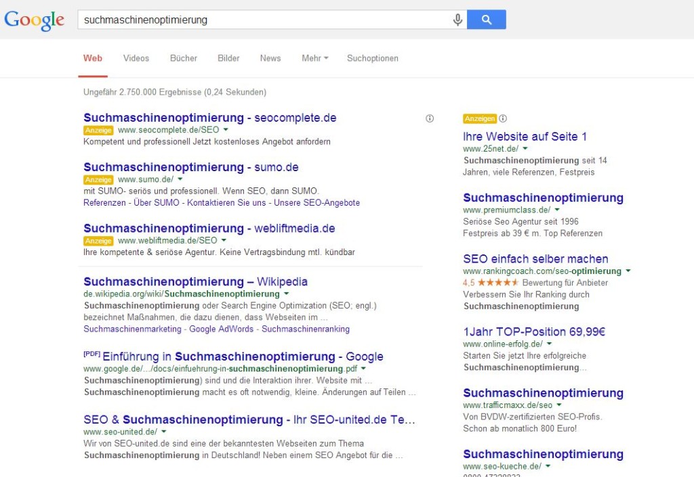Expand arrow beside www.seo-united.de/
Screen dimensions: 694x477
tap(164, 431)
